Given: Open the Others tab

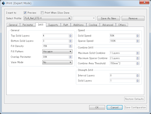Looking at the screenshot, I should pos(122,25).
